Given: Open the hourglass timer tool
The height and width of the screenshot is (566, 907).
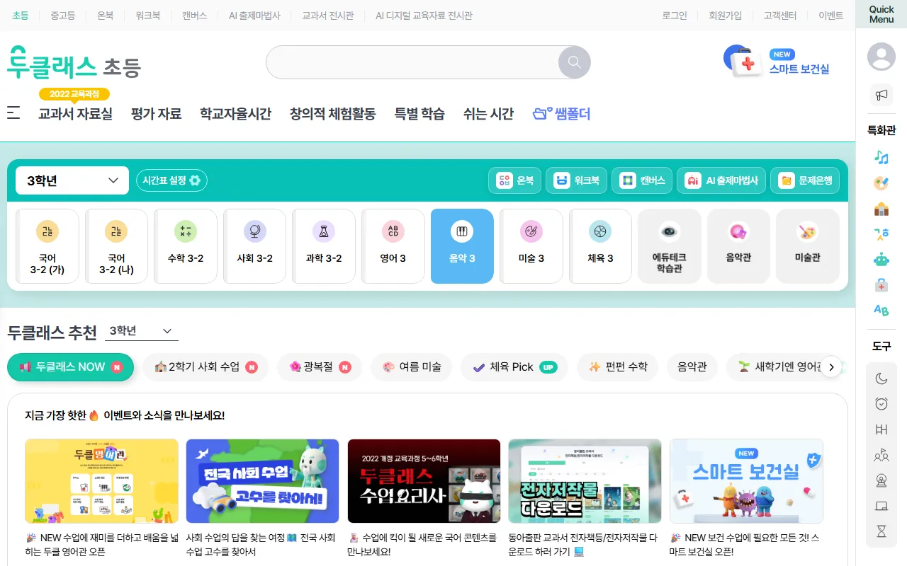Looking at the screenshot, I should pyautogui.click(x=881, y=531).
